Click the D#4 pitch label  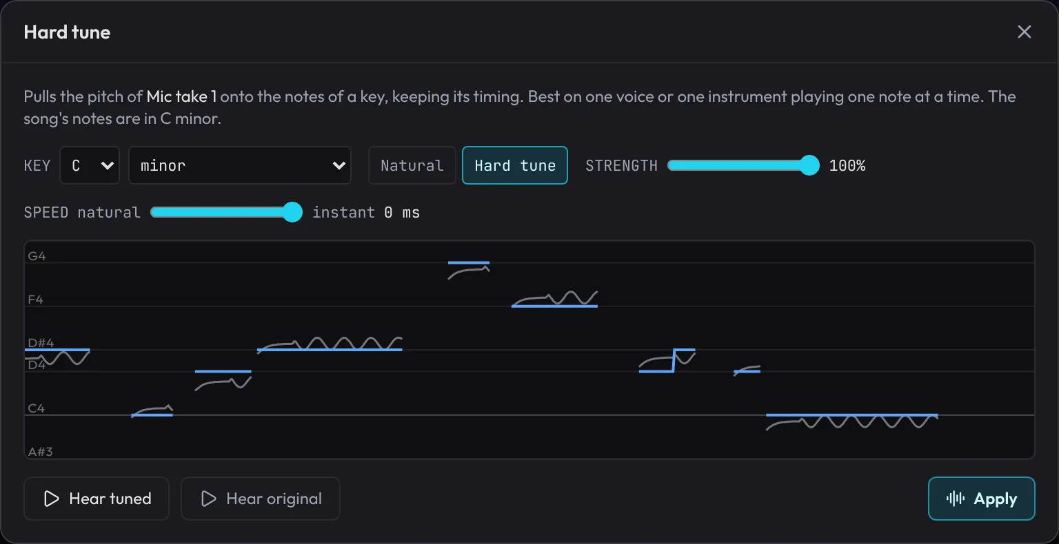pos(41,343)
